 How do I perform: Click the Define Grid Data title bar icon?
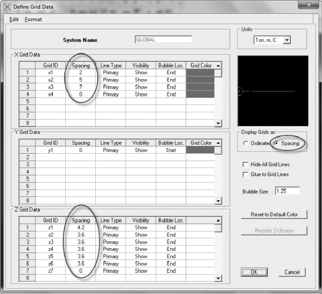coord(7,7)
